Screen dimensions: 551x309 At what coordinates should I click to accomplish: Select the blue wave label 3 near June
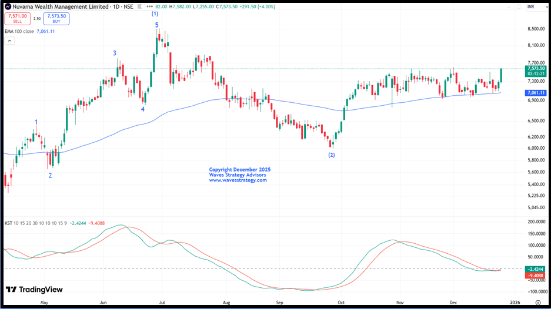coord(115,53)
